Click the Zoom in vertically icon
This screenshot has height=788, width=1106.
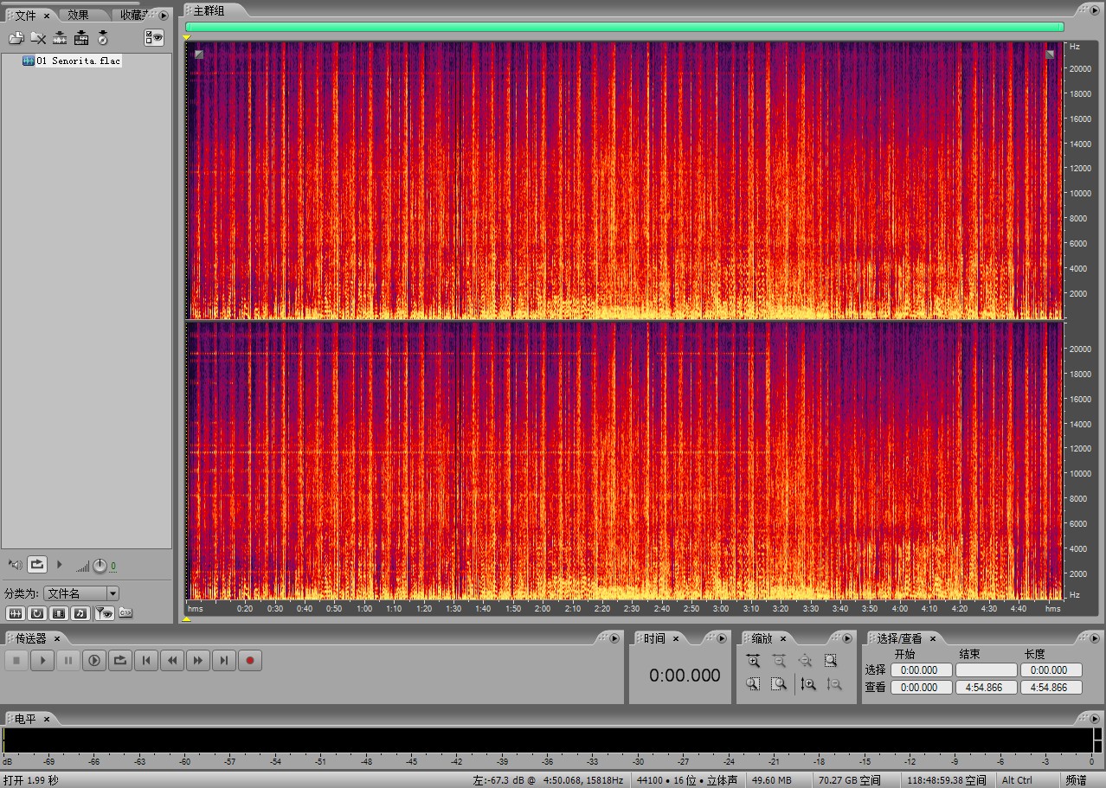point(808,684)
